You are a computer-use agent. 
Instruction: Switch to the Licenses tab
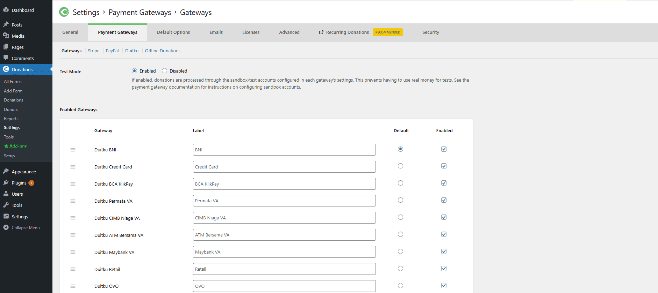tap(251, 32)
